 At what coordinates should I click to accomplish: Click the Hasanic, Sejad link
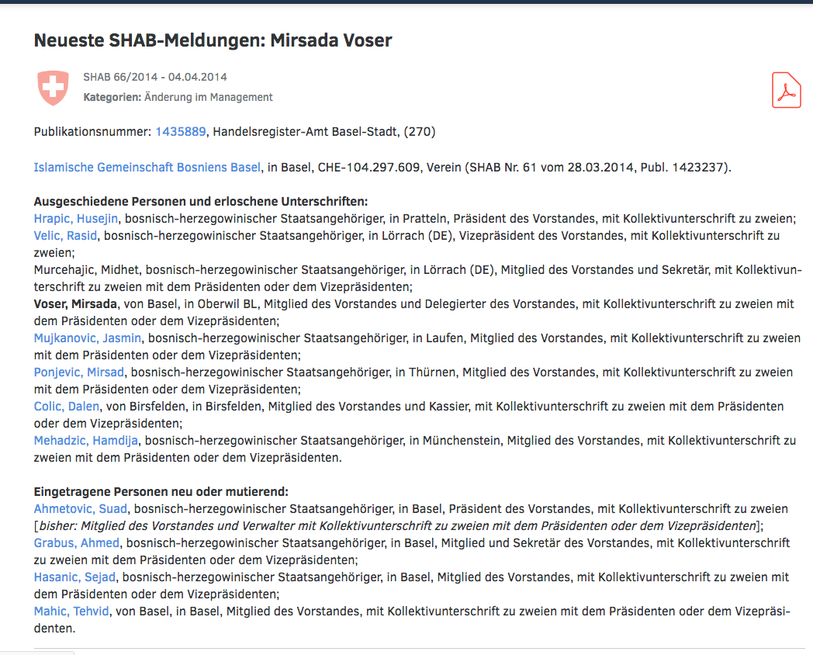[x=74, y=577]
